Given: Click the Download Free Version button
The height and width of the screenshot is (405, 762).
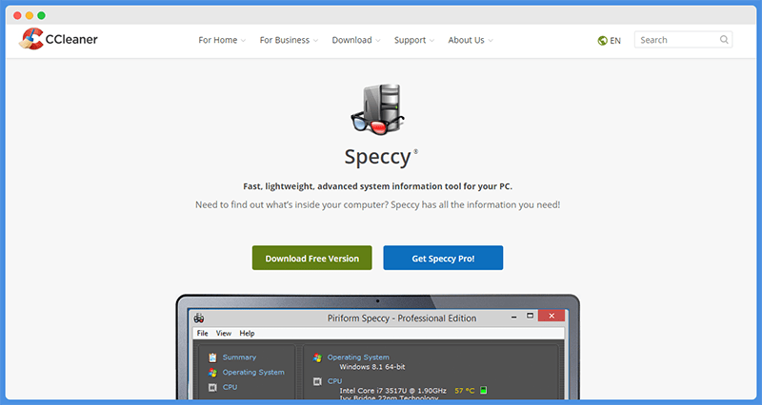Looking at the screenshot, I should click(x=312, y=258).
